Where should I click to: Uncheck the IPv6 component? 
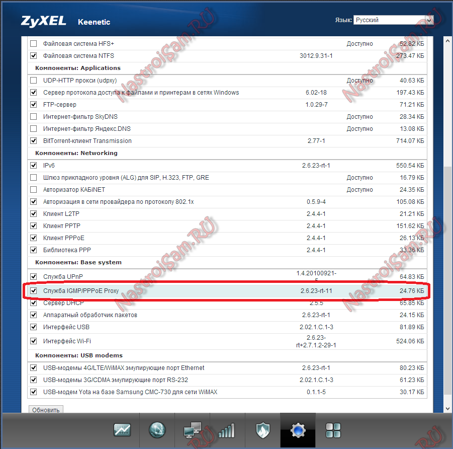click(34, 165)
